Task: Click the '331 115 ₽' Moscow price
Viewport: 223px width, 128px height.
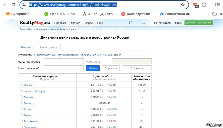Action: (97, 85)
